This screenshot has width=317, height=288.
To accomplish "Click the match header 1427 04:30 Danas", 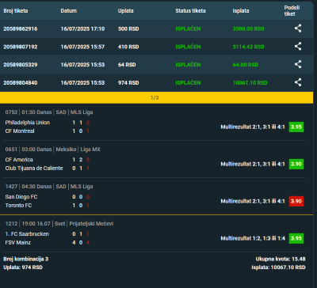I will [49, 187].
